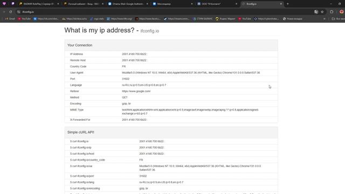Viewport: 345px width, 194px height.
Task: Click the '$ curl ifconfig.io/host' command text
Action: [82, 154]
